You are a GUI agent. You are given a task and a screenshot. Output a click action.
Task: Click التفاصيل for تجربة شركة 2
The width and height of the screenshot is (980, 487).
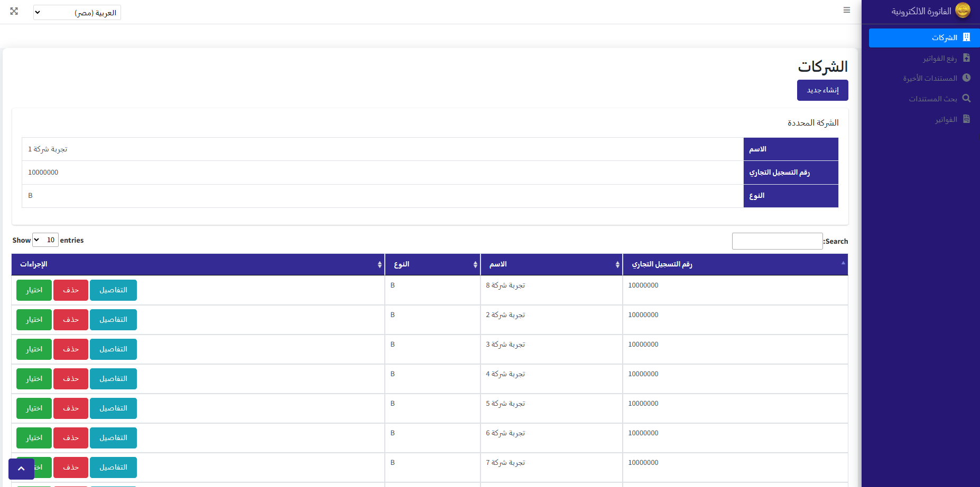click(113, 320)
